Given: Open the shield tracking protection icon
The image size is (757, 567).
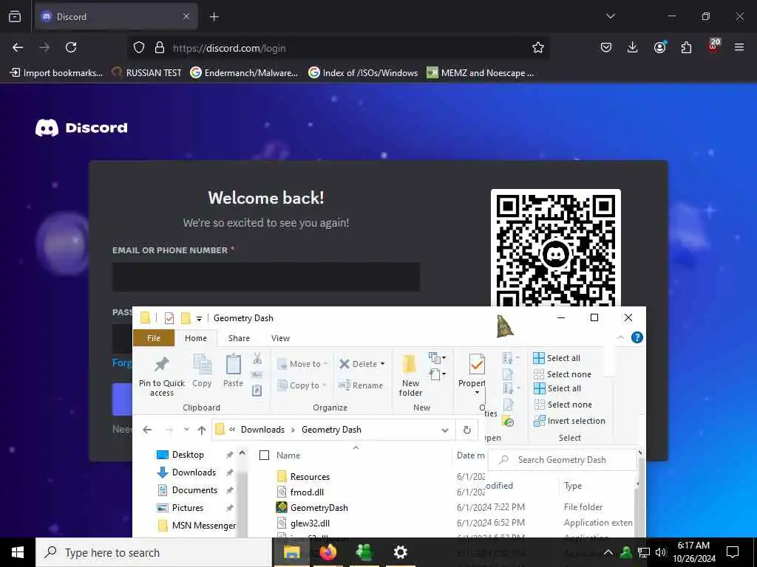Looking at the screenshot, I should pos(139,48).
